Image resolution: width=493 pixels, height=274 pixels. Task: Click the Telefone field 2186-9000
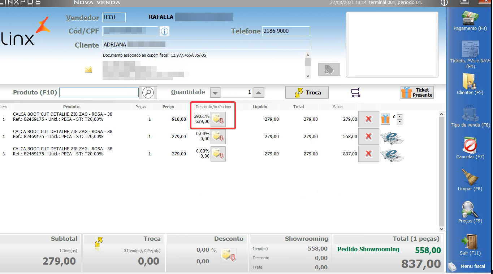tap(286, 31)
